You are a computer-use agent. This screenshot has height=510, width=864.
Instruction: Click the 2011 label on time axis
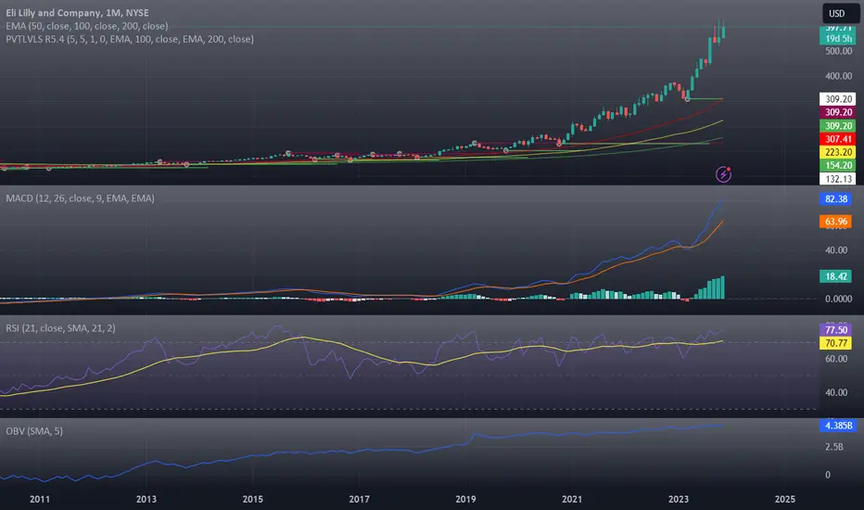point(40,499)
